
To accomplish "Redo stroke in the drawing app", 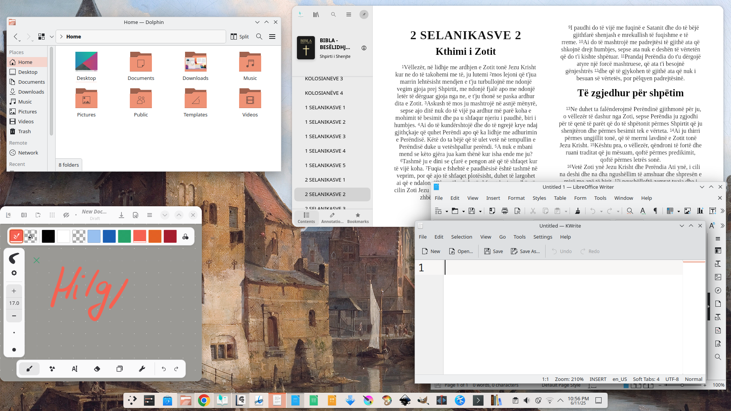I will [x=176, y=369].
